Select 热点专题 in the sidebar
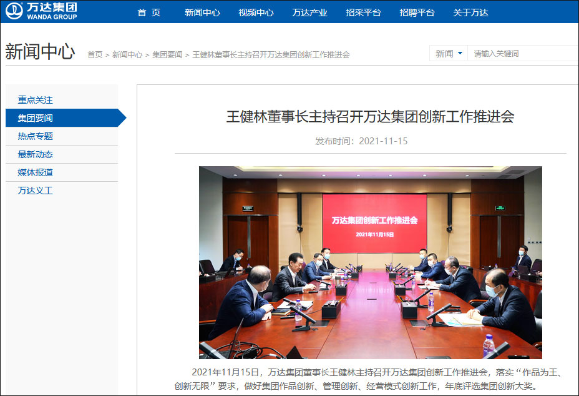The width and height of the screenshot is (579, 396). coord(62,136)
